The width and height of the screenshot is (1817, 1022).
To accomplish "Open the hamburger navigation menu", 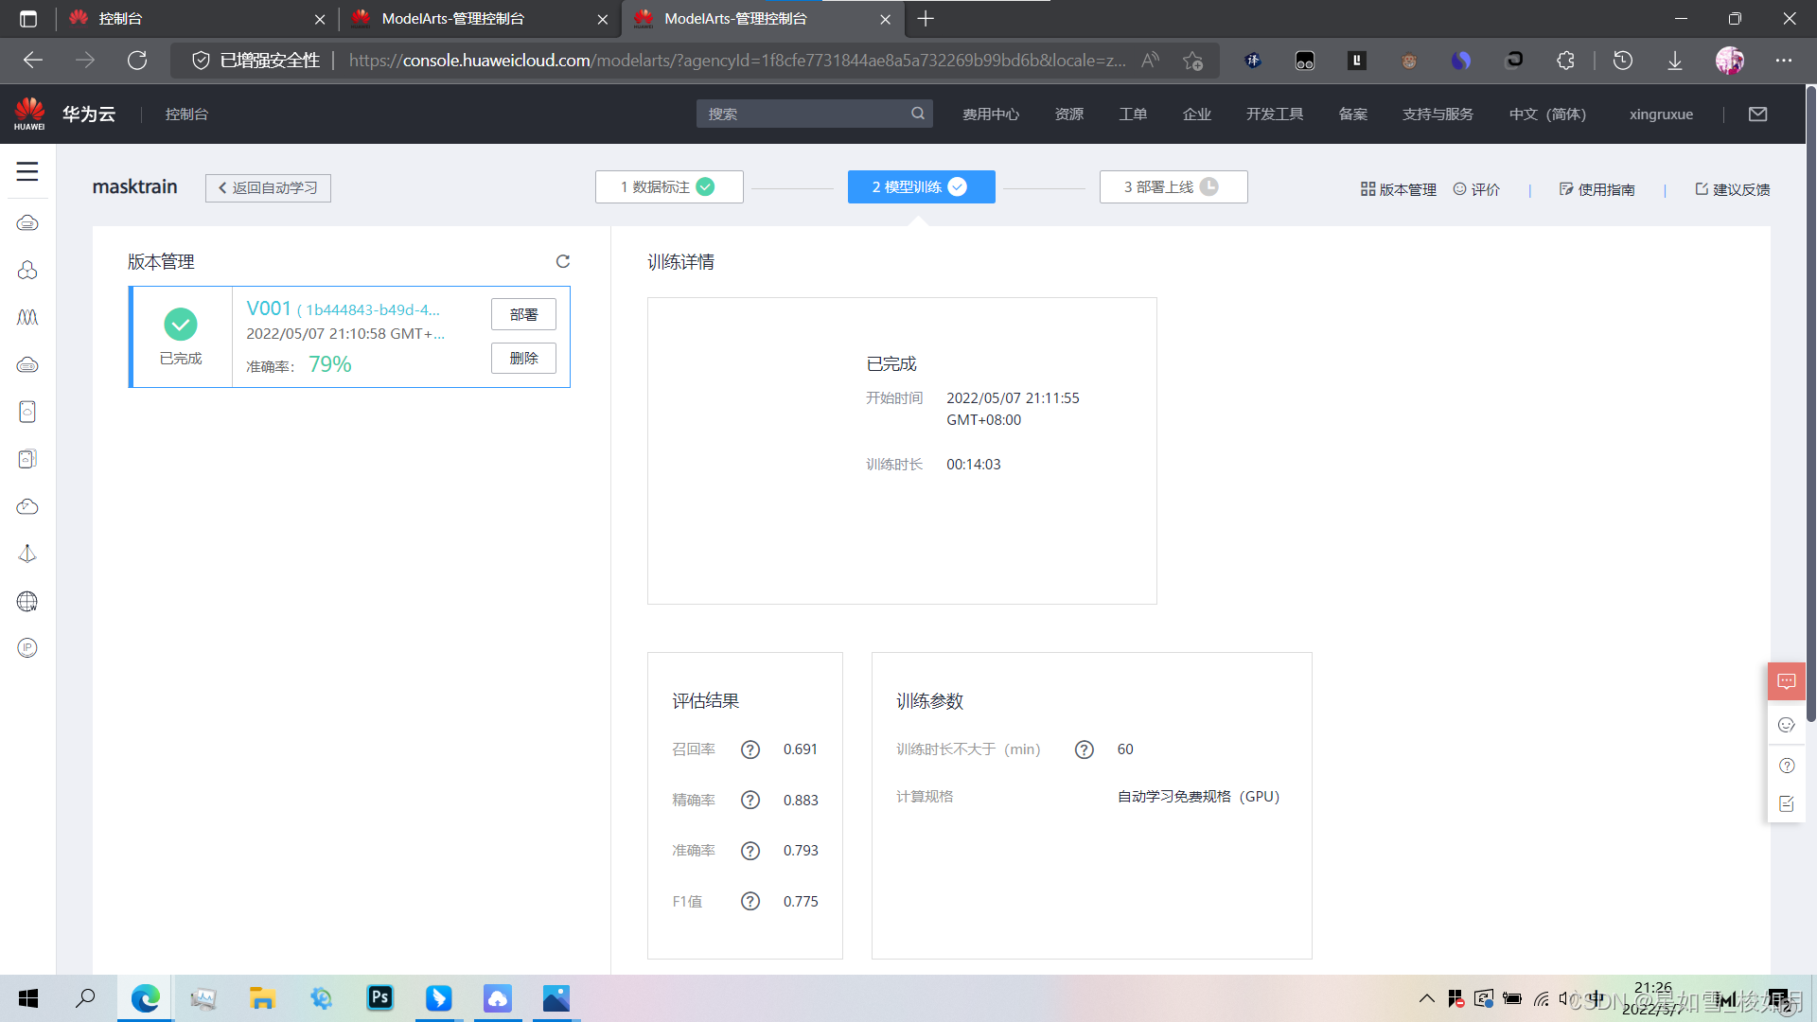I will pos(27,171).
